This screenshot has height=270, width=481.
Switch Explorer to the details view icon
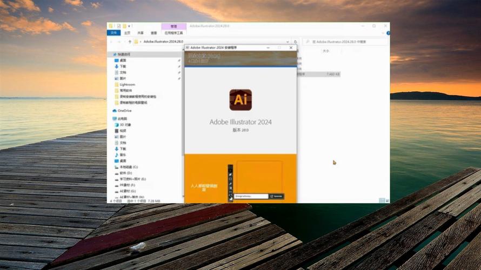pos(382,200)
